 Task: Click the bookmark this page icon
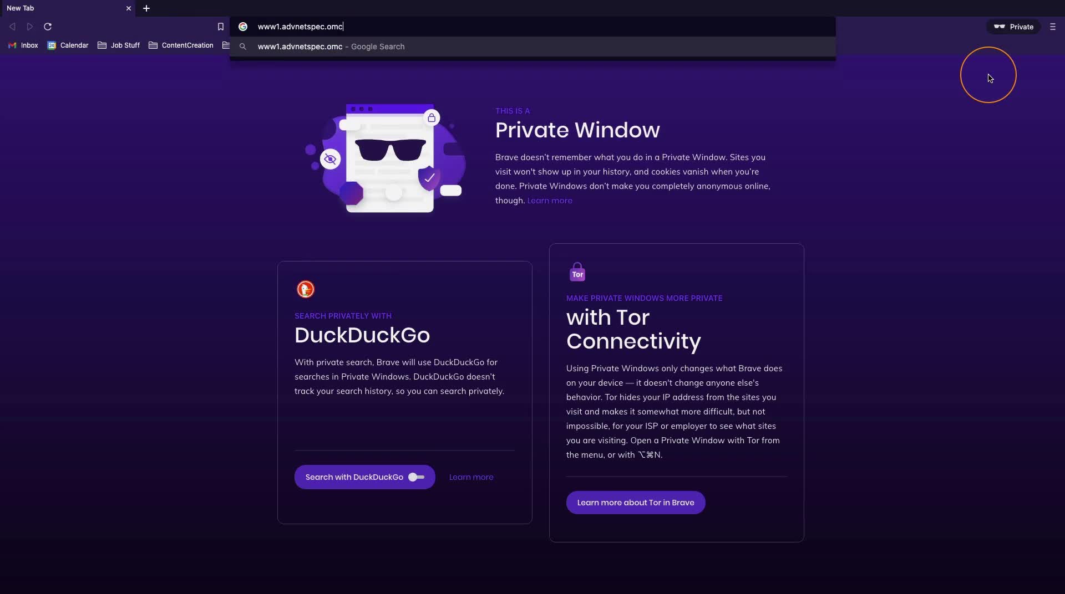coord(220,27)
